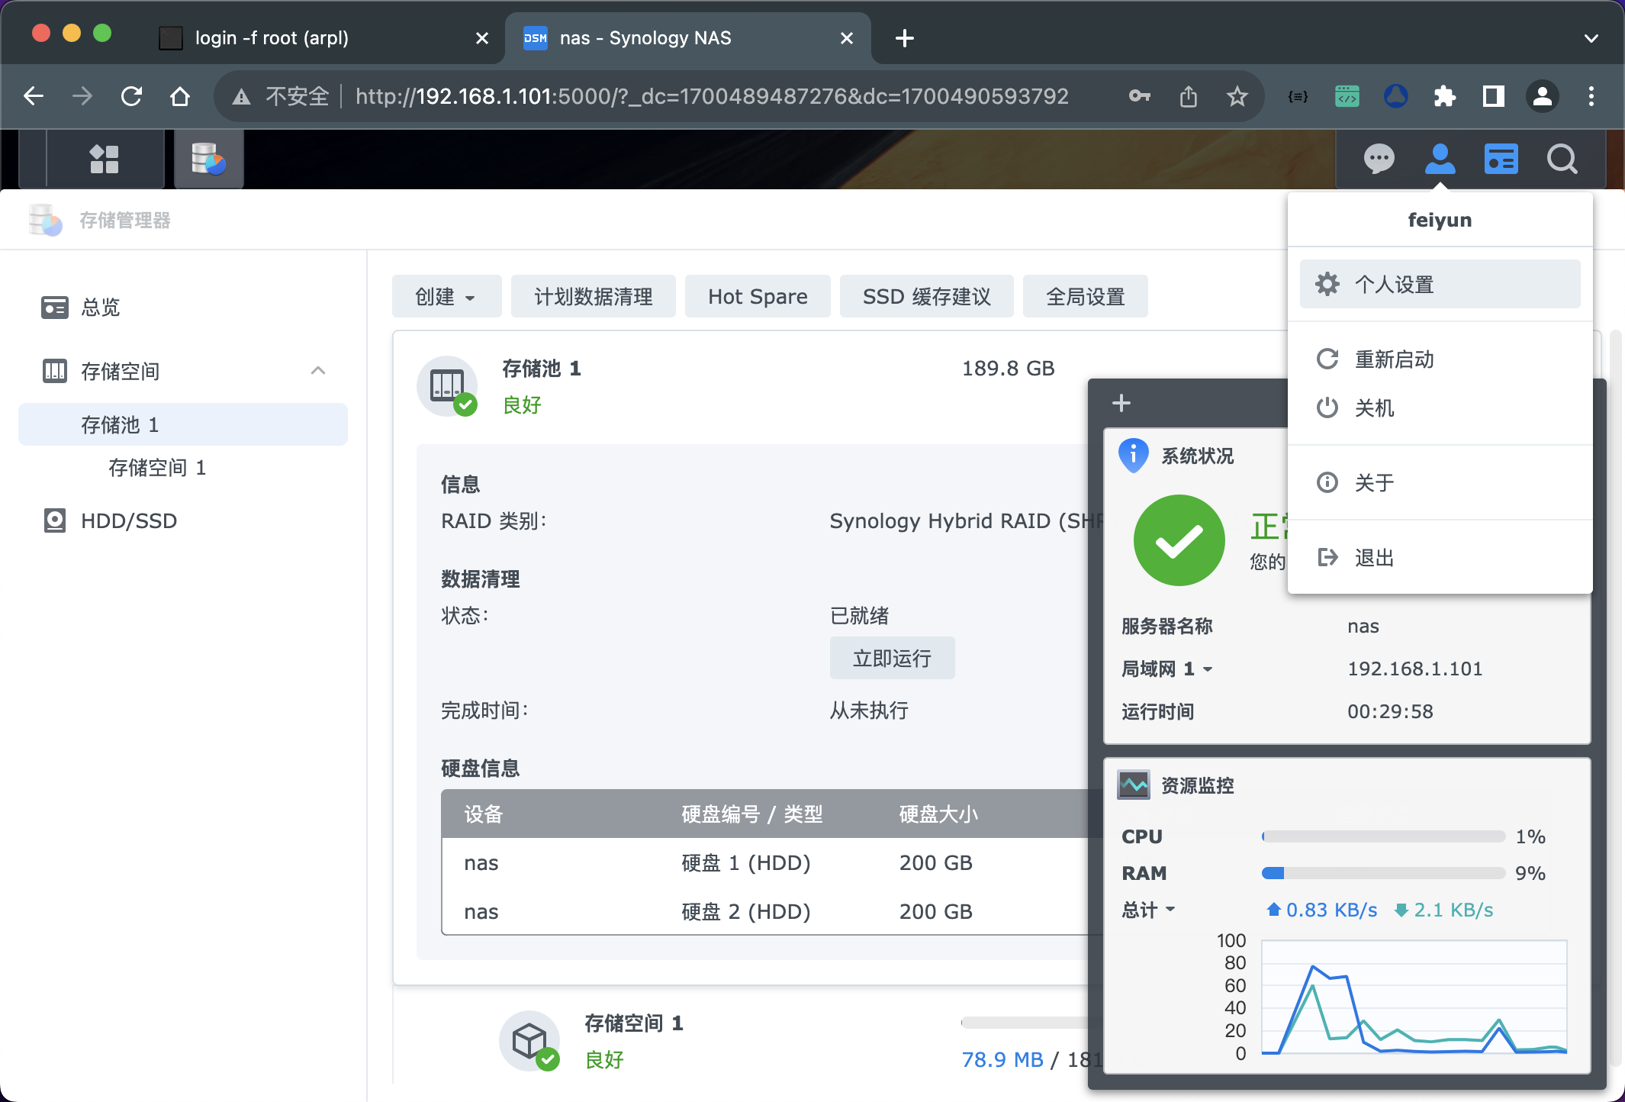
Task: Click 硬盘 1 (HDD) table cell
Action: pyautogui.click(x=745, y=862)
